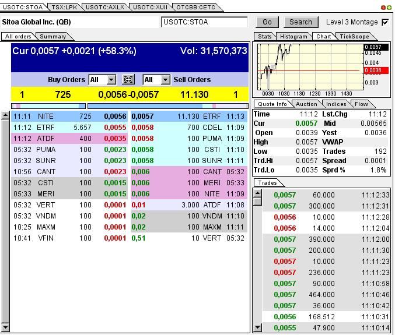
Task: Click the Spread value 0.0001
Action: 375,161
